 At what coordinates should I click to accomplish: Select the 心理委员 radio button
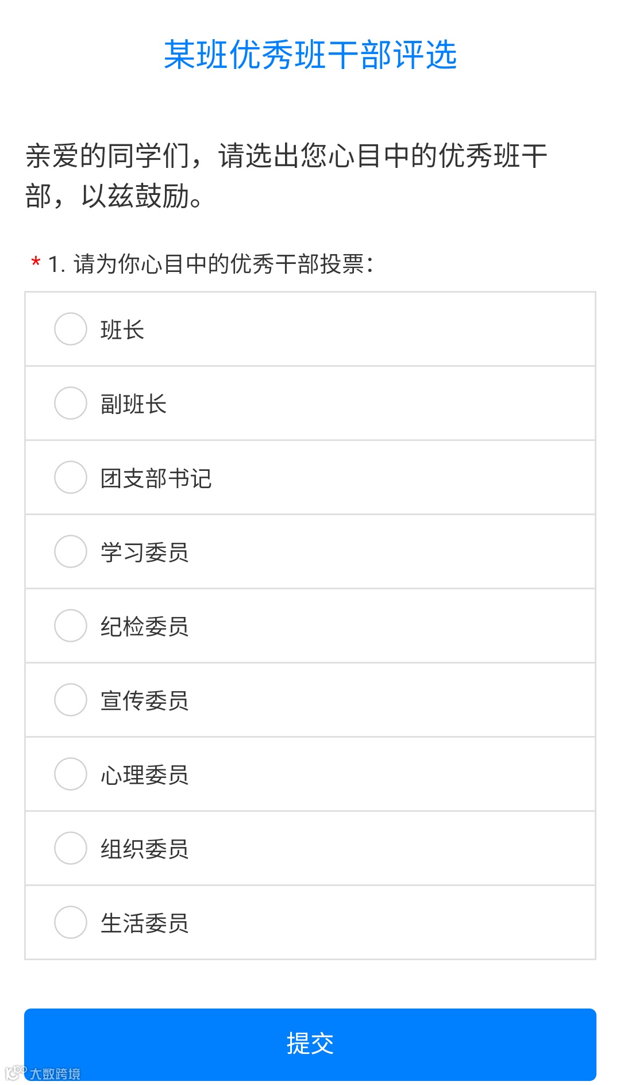(x=70, y=774)
